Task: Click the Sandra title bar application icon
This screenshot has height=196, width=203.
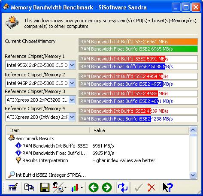Action: pos(6,7)
